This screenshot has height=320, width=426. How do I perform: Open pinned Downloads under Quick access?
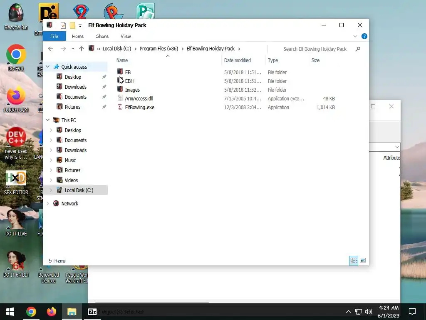(x=76, y=87)
